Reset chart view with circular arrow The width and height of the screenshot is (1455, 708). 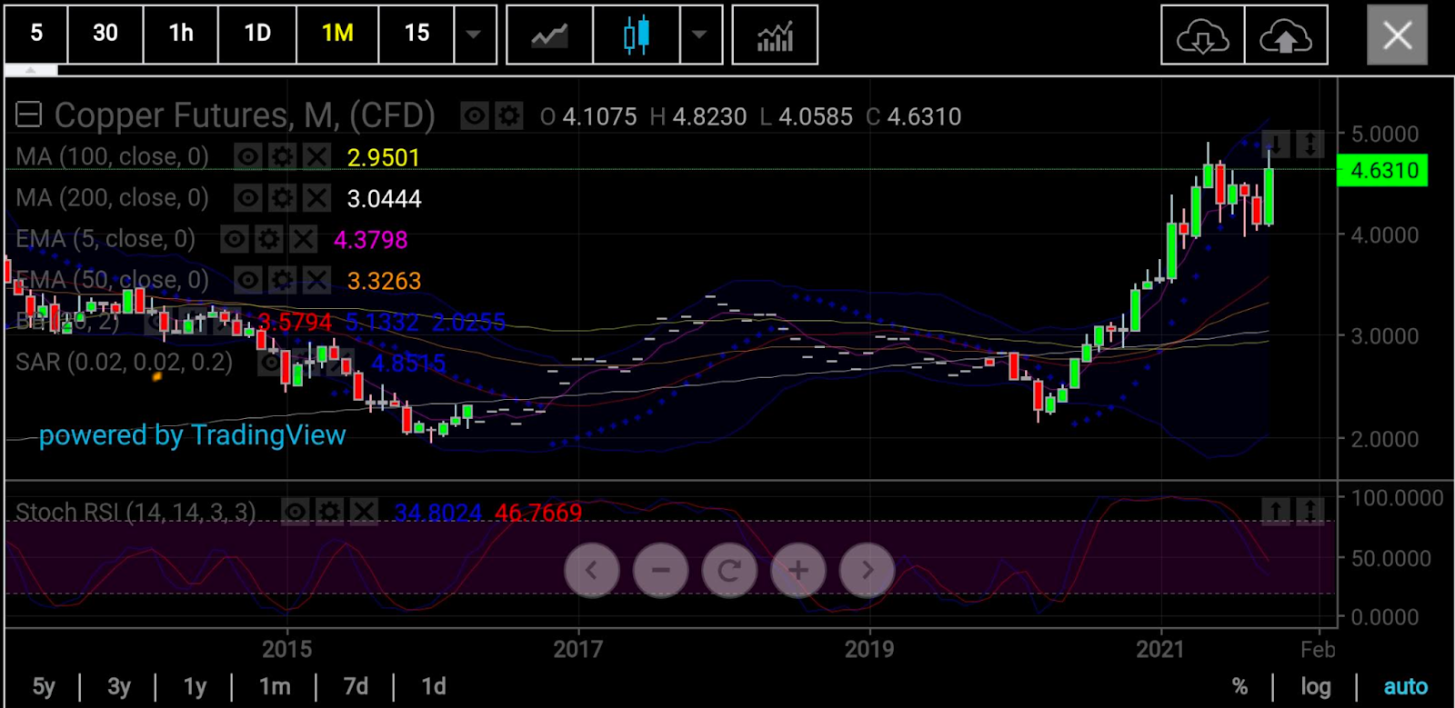click(x=729, y=571)
